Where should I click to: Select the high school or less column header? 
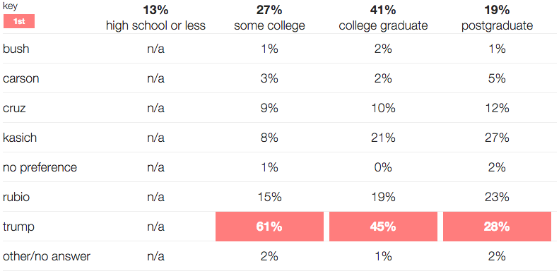(x=155, y=18)
